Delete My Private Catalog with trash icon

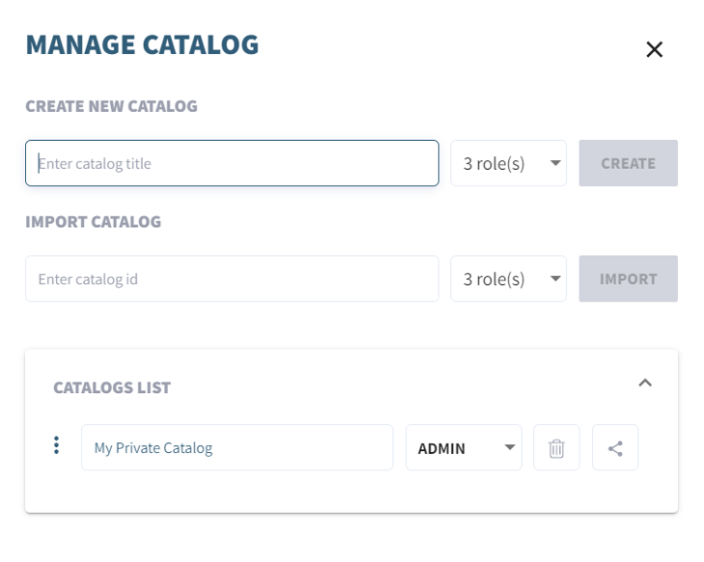click(556, 447)
